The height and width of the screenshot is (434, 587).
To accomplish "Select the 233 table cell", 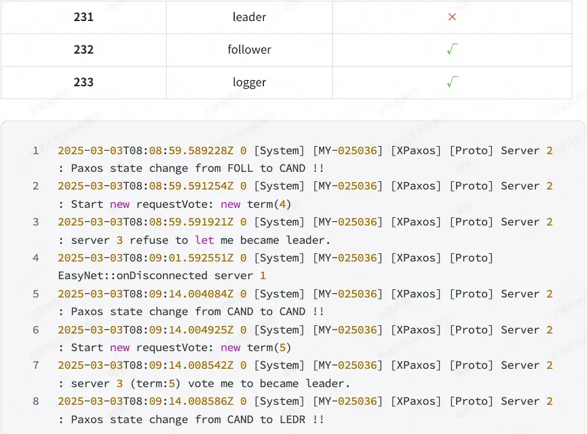I will (83, 82).
